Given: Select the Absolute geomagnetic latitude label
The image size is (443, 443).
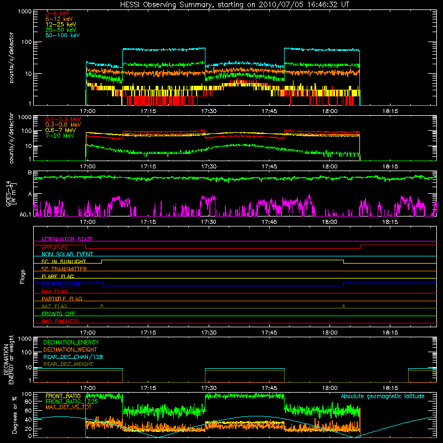Looking at the screenshot, I should pos(383,396).
